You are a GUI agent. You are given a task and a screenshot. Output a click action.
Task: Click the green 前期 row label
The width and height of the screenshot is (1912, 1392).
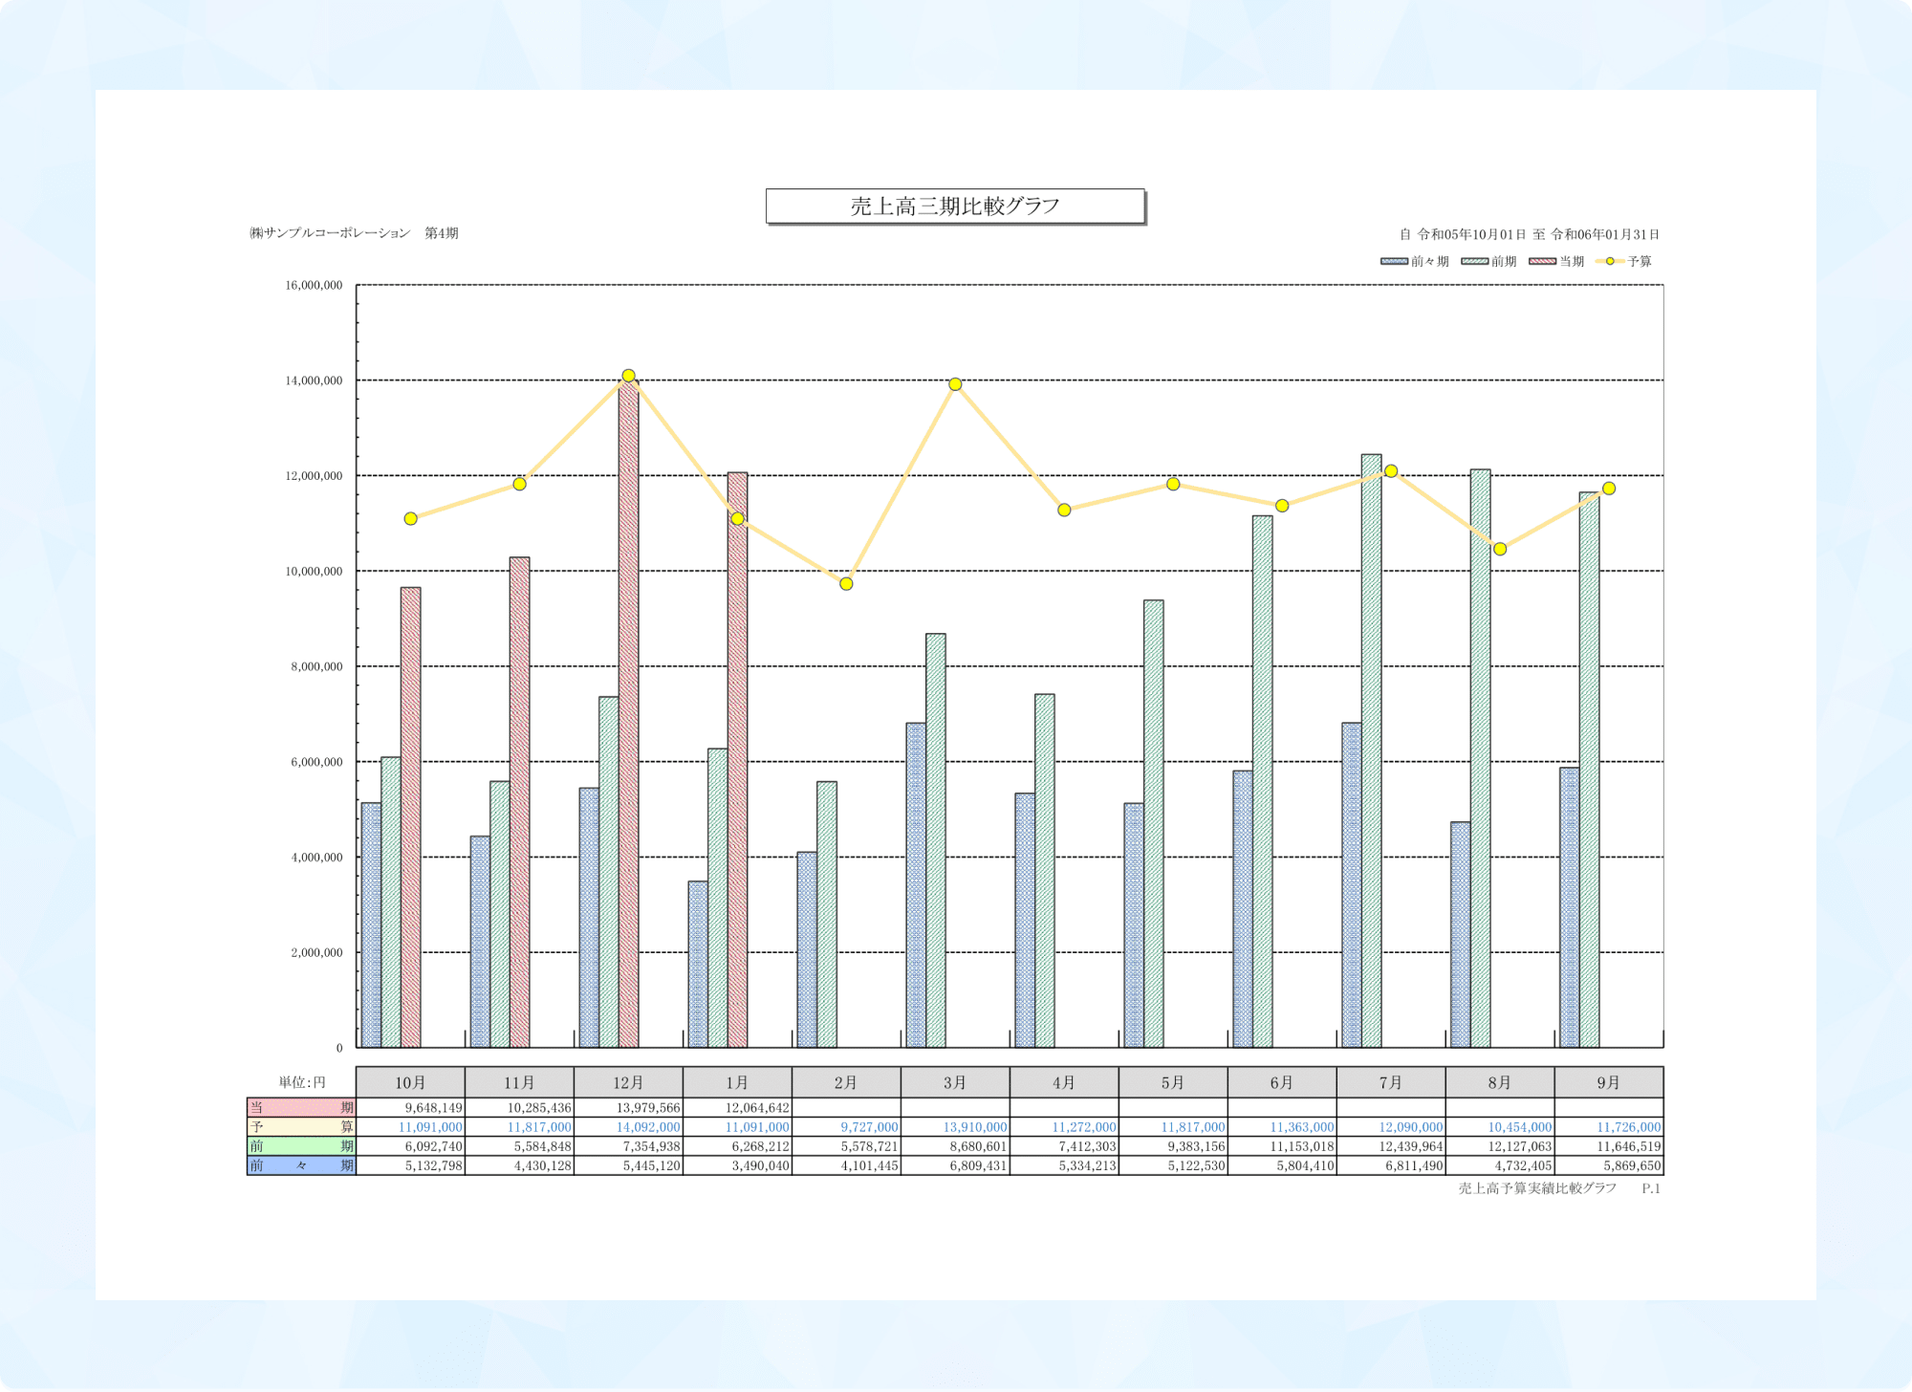click(301, 1145)
